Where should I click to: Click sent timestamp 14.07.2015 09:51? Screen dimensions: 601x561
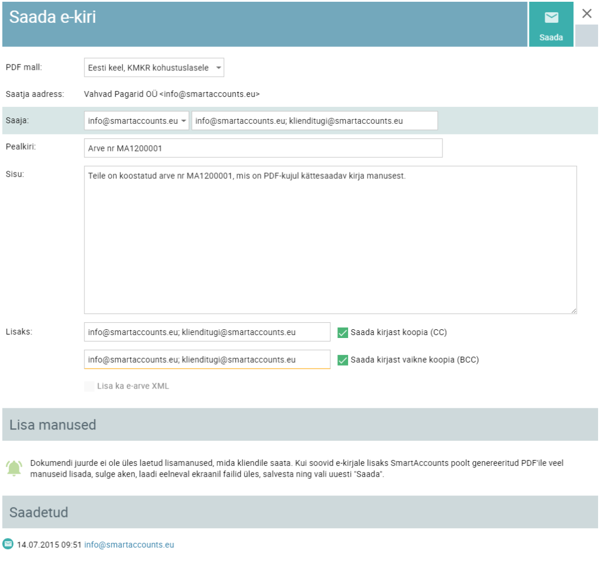pyautogui.click(x=49, y=545)
